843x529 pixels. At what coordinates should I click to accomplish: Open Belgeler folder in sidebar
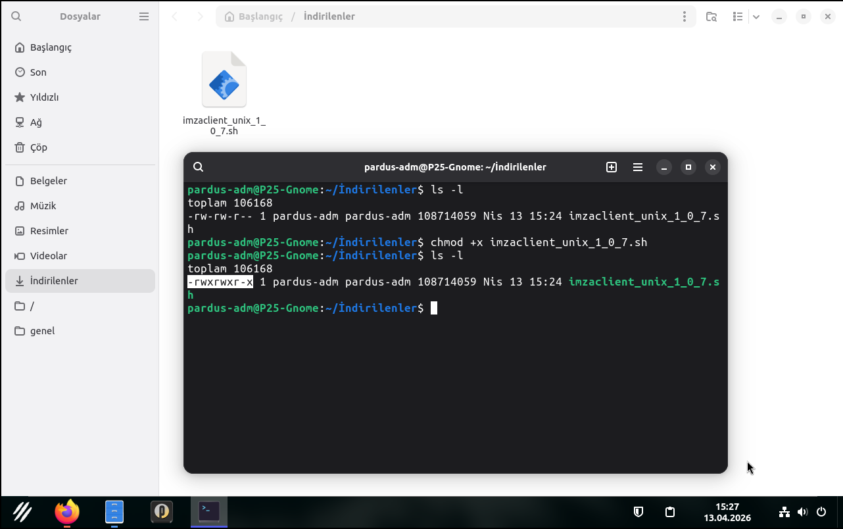[80, 181]
